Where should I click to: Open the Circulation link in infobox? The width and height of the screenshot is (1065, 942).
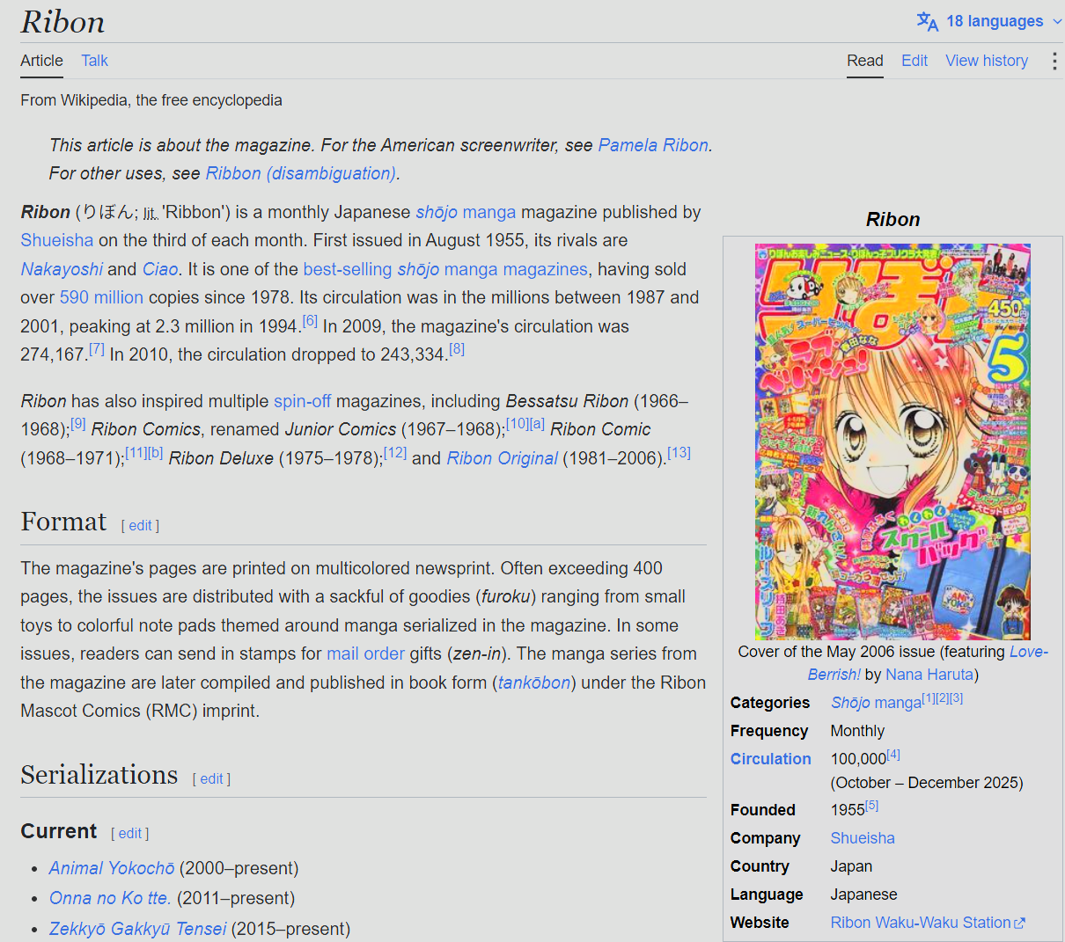point(771,759)
